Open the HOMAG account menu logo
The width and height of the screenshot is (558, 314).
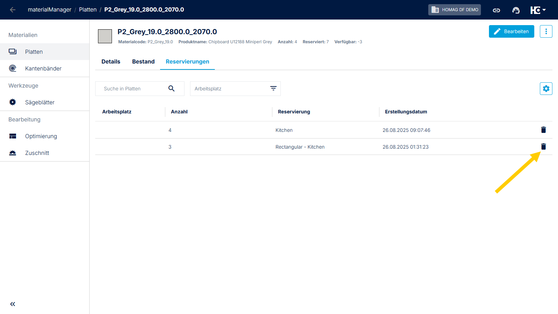(538, 10)
